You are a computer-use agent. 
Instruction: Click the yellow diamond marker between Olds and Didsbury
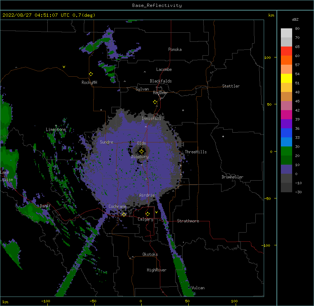[x=141, y=152]
